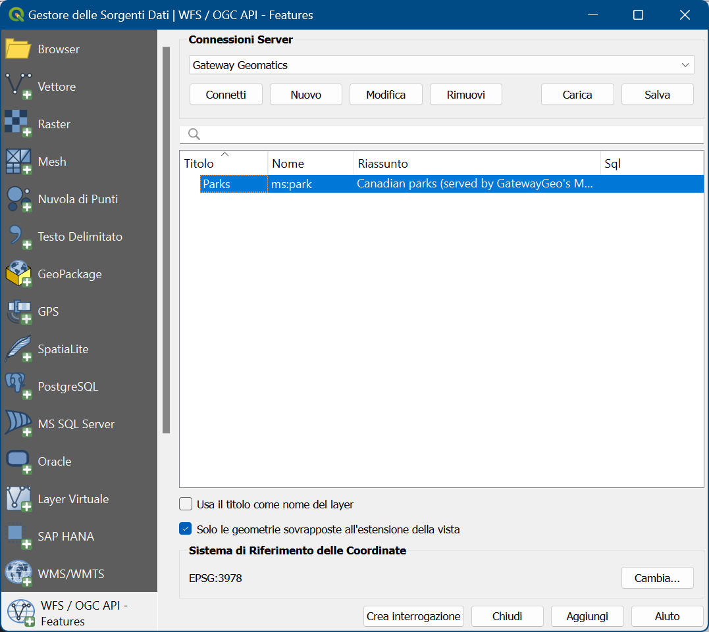
Task: Click the Connetti button
Action: pyautogui.click(x=226, y=95)
